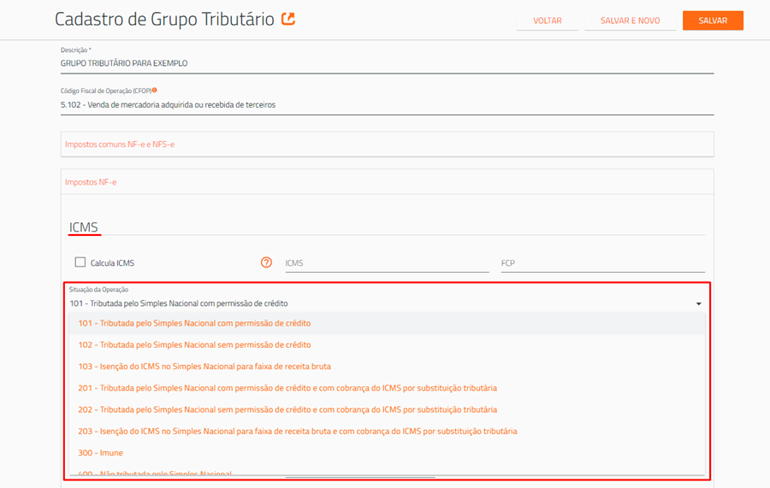
Task: Choose 103 - Isenção do ICMS para faixa de receita bruta
Action: (x=387, y=367)
